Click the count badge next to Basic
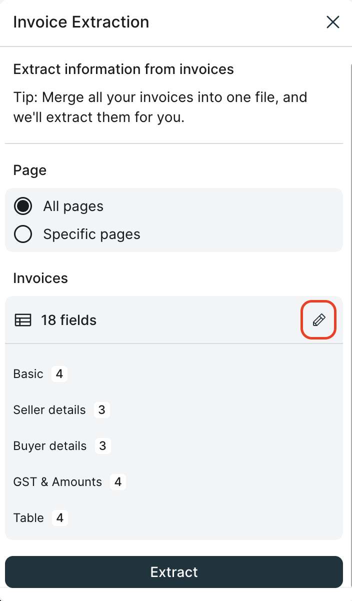352x601 pixels. coord(58,373)
